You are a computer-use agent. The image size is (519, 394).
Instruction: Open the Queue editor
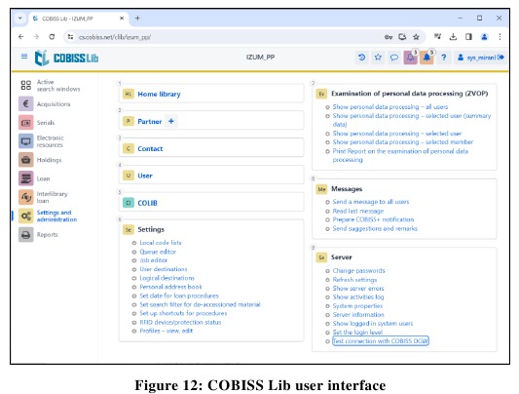[158, 252]
